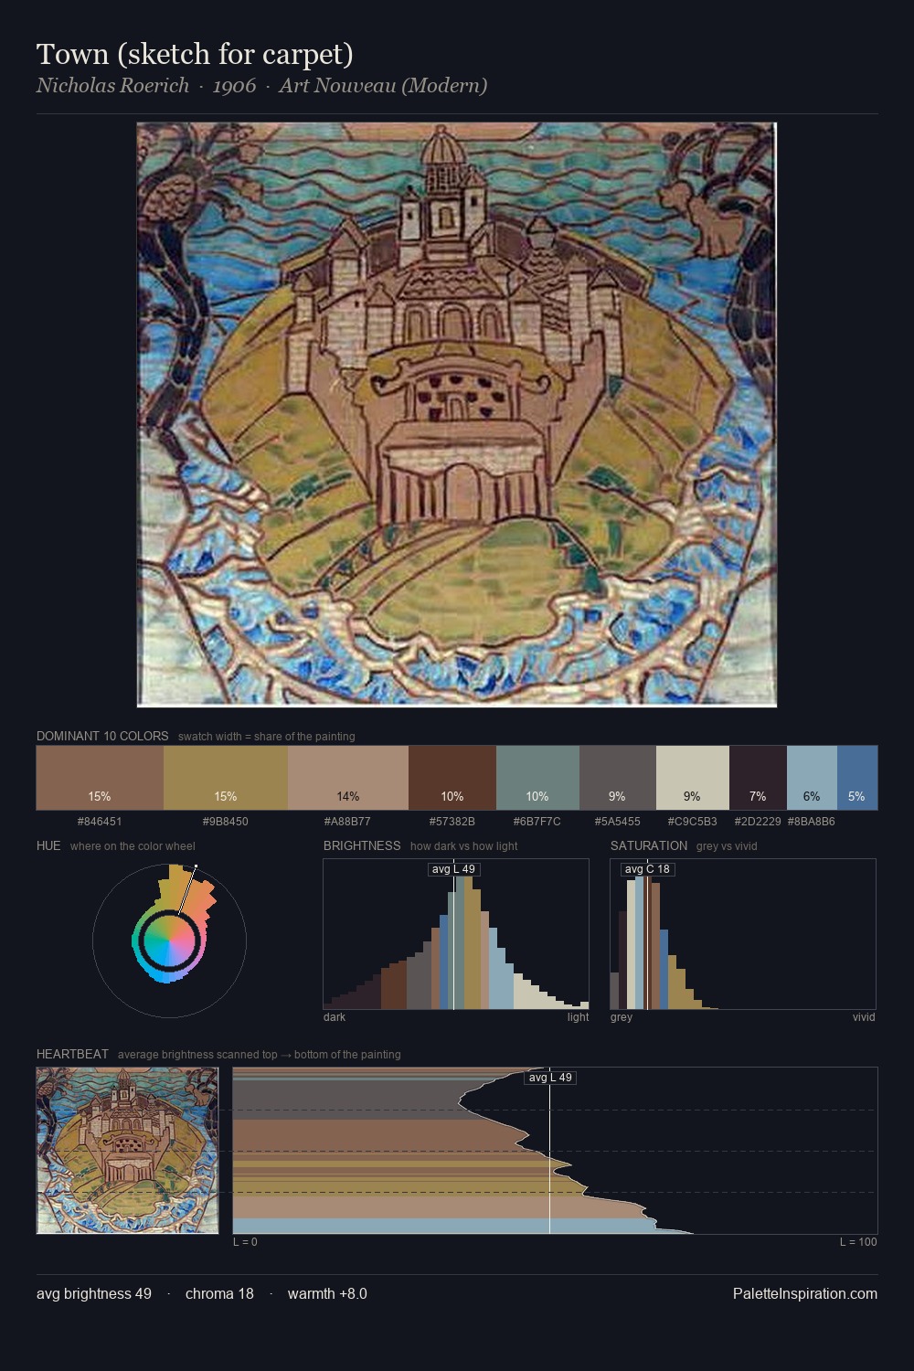This screenshot has width=914, height=1371.
Task: Click the 'grey vs vivid' caption
Action: 727,846
